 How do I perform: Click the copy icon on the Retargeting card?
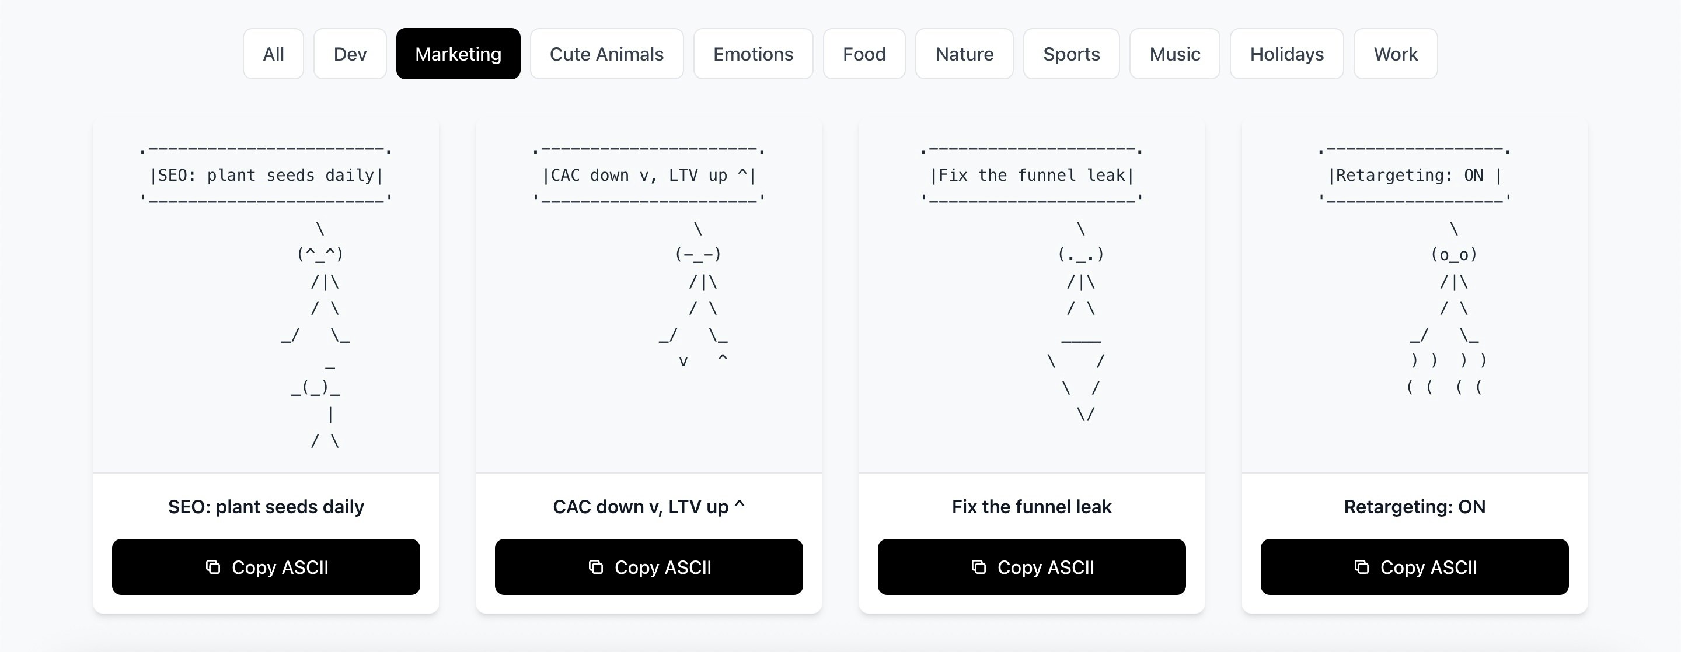pos(1361,567)
